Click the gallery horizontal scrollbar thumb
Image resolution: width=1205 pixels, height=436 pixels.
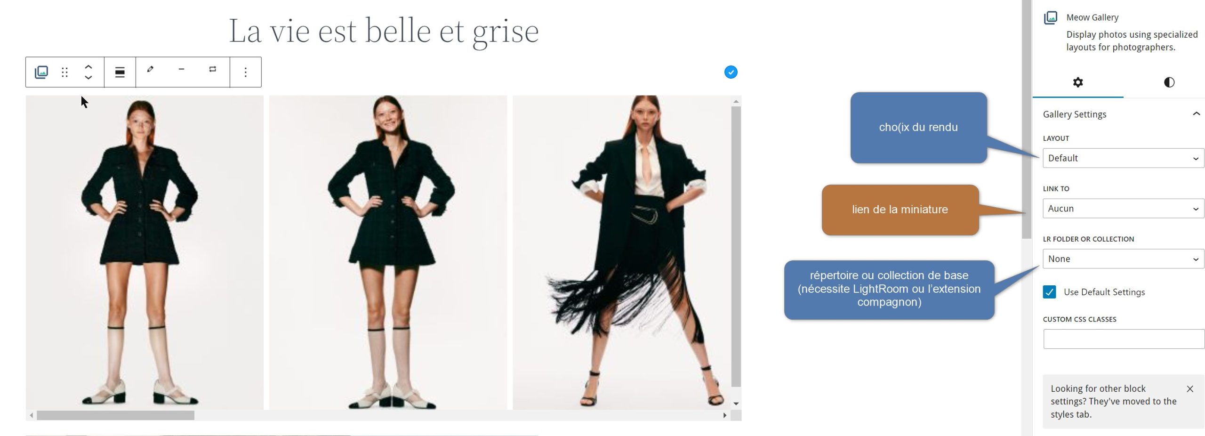(115, 415)
